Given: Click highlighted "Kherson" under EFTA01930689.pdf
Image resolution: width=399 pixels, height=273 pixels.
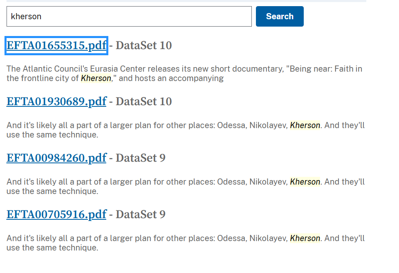Looking at the screenshot, I should click(305, 125).
